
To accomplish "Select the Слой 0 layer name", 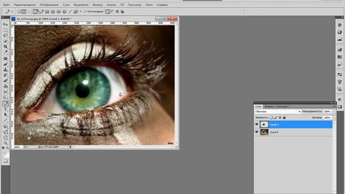I will [274, 132].
